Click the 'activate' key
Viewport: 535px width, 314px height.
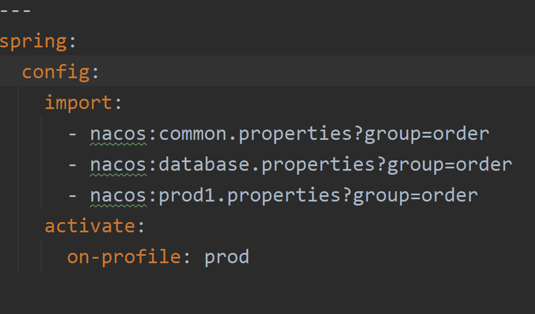90,226
